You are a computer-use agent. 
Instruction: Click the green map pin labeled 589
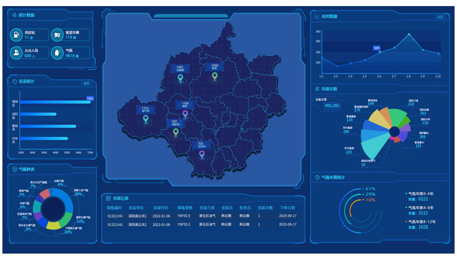click(175, 132)
